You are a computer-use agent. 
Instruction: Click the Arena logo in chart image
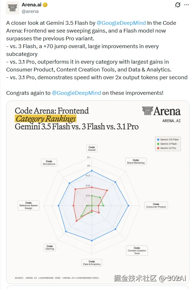(x=161, y=111)
